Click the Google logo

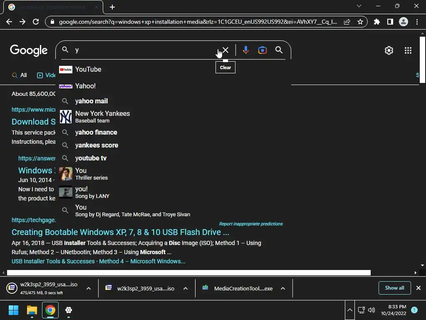(x=29, y=50)
